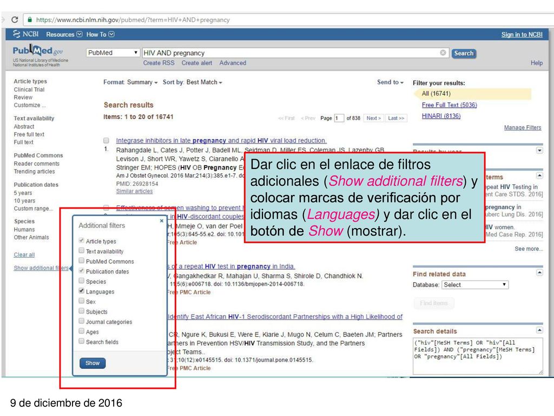Check the Search fields filter
Image resolution: width=554 pixels, height=416 pixels.
81,341
